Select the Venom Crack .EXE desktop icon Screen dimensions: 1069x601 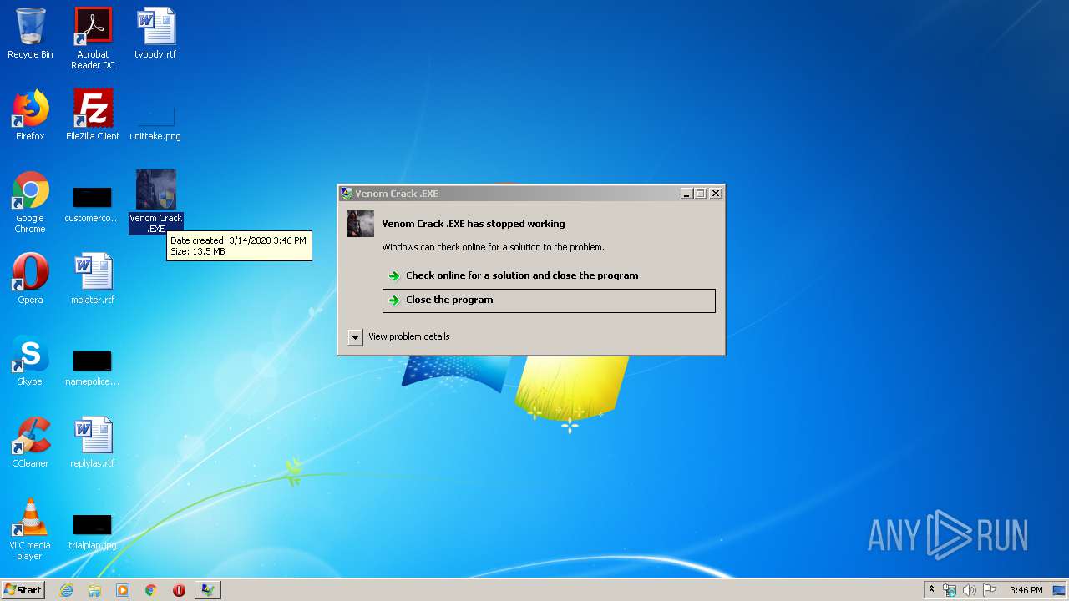pos(156,202)
